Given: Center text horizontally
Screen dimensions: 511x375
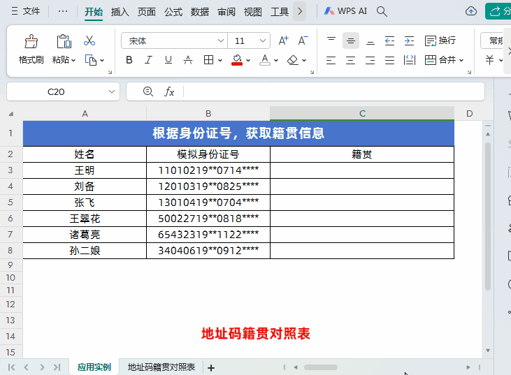Looking at the screenshot, I should (x=351, y=60).
